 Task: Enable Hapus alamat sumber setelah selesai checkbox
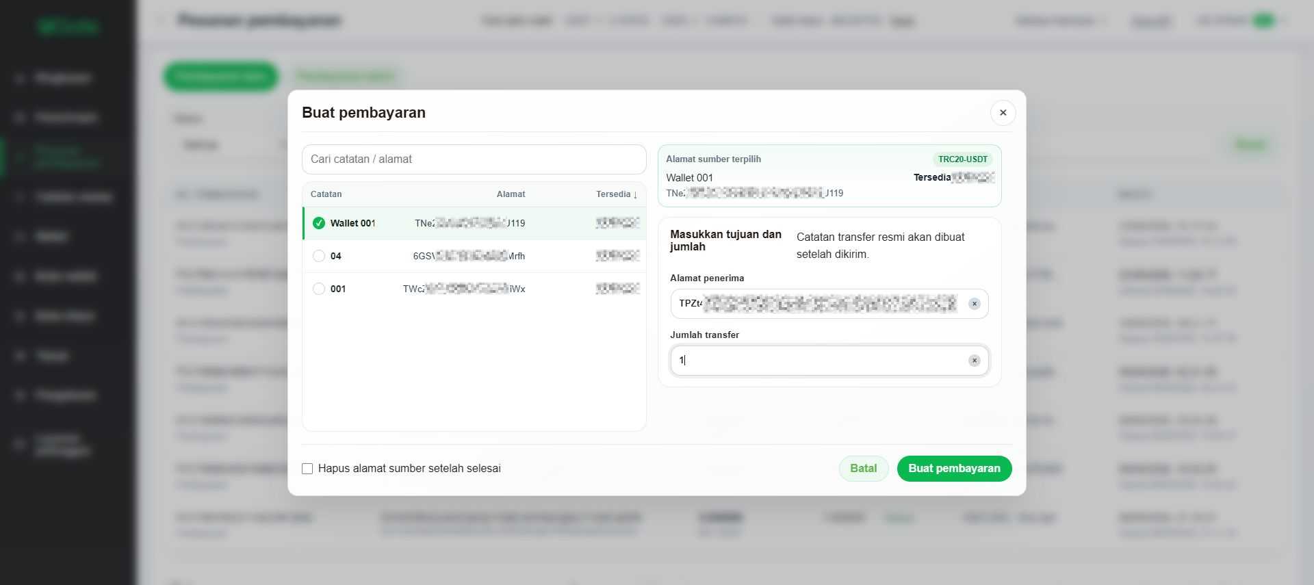tap(307, 469)
